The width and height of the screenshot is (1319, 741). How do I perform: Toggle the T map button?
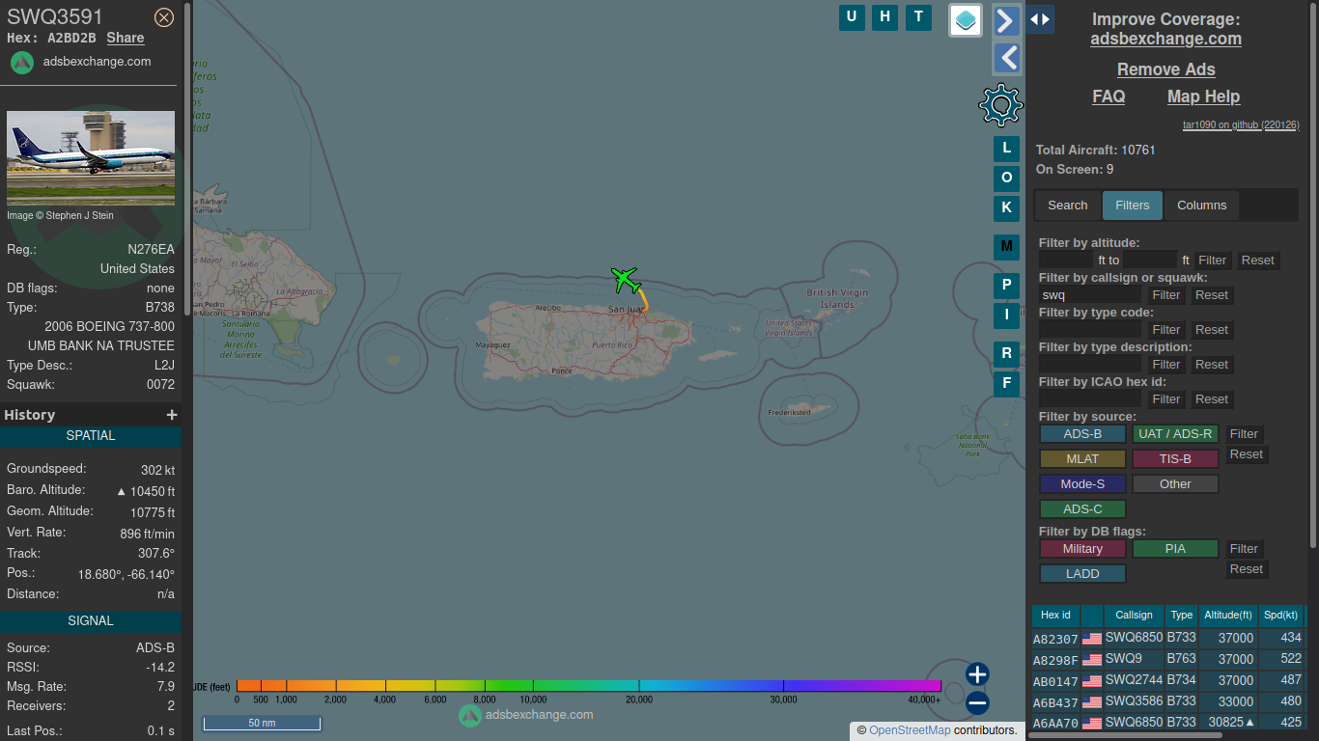[x=918, y=16]
